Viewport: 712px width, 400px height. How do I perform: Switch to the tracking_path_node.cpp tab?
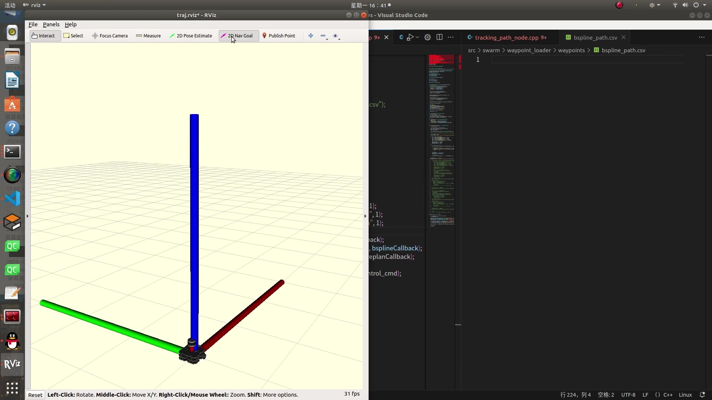pos(507,37)
